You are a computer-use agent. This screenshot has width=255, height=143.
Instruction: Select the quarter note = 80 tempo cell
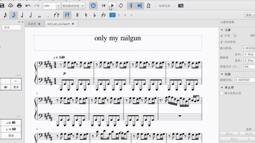pos(11,123)
